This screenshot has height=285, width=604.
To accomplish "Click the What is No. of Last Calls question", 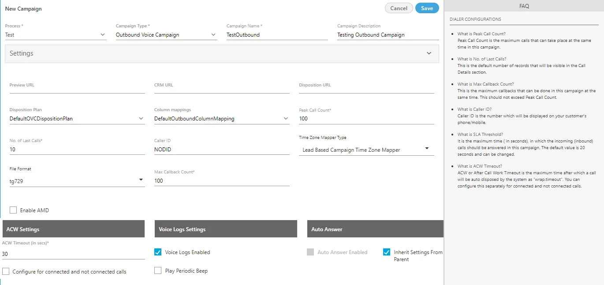I will click(482, 59).
